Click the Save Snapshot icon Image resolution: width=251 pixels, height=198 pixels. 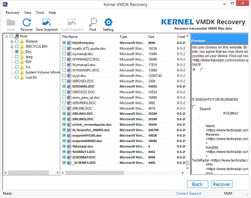click(47, 22)
